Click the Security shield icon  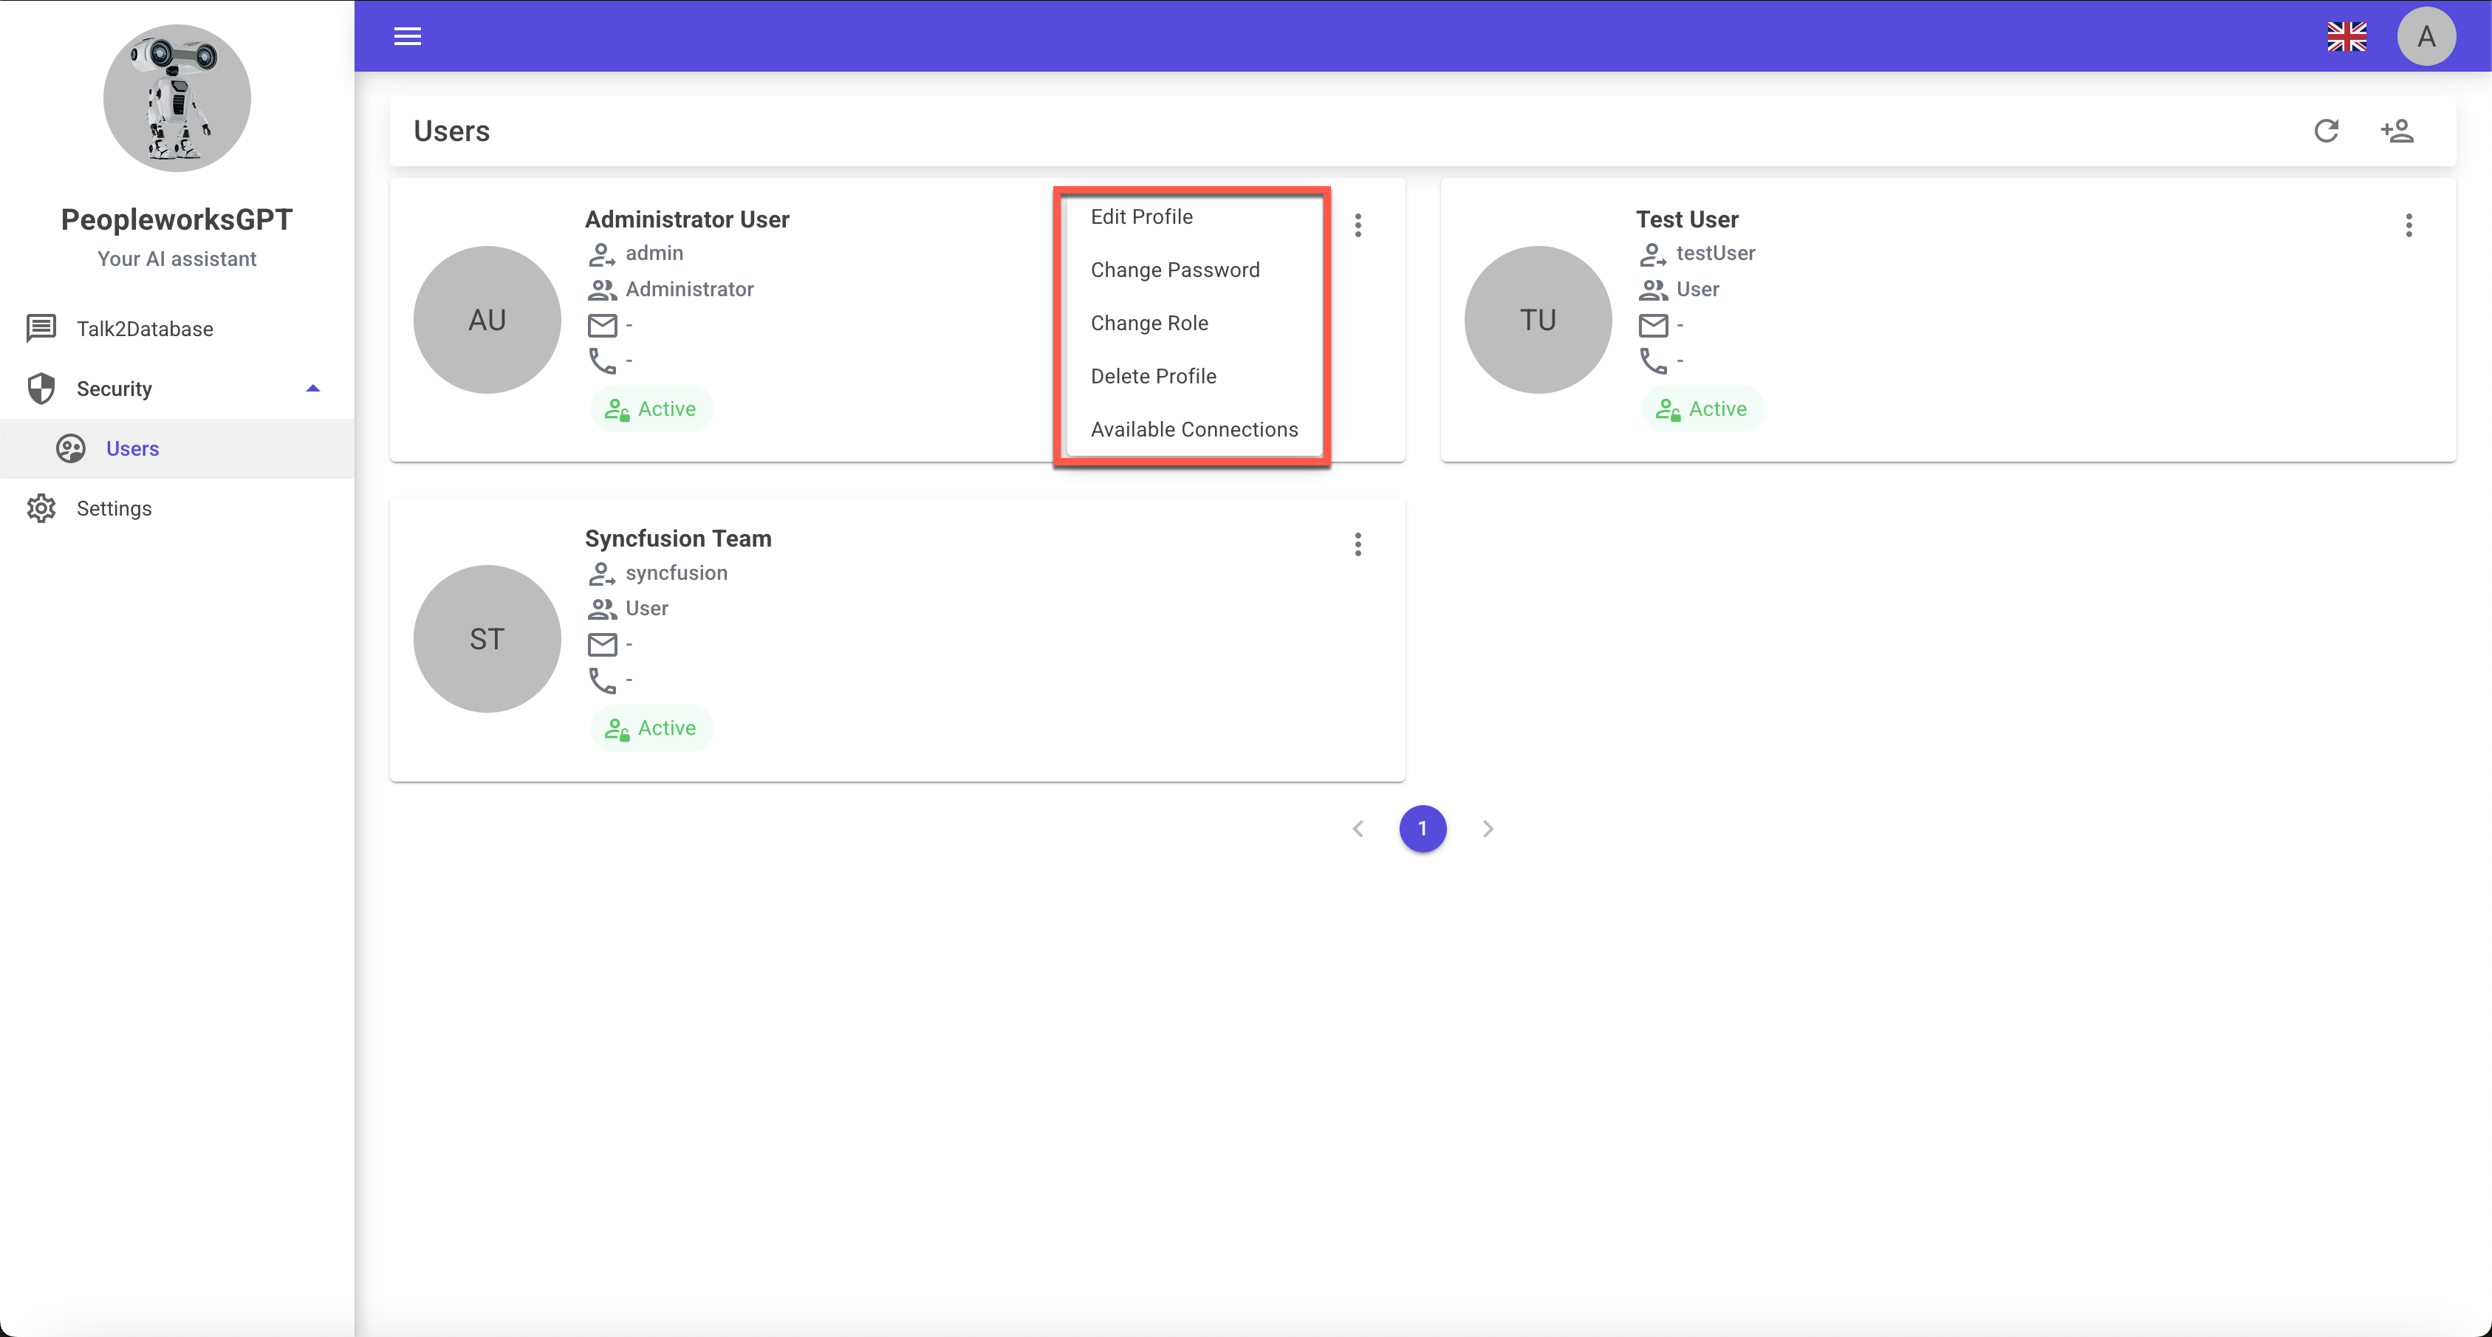[41, 388]
